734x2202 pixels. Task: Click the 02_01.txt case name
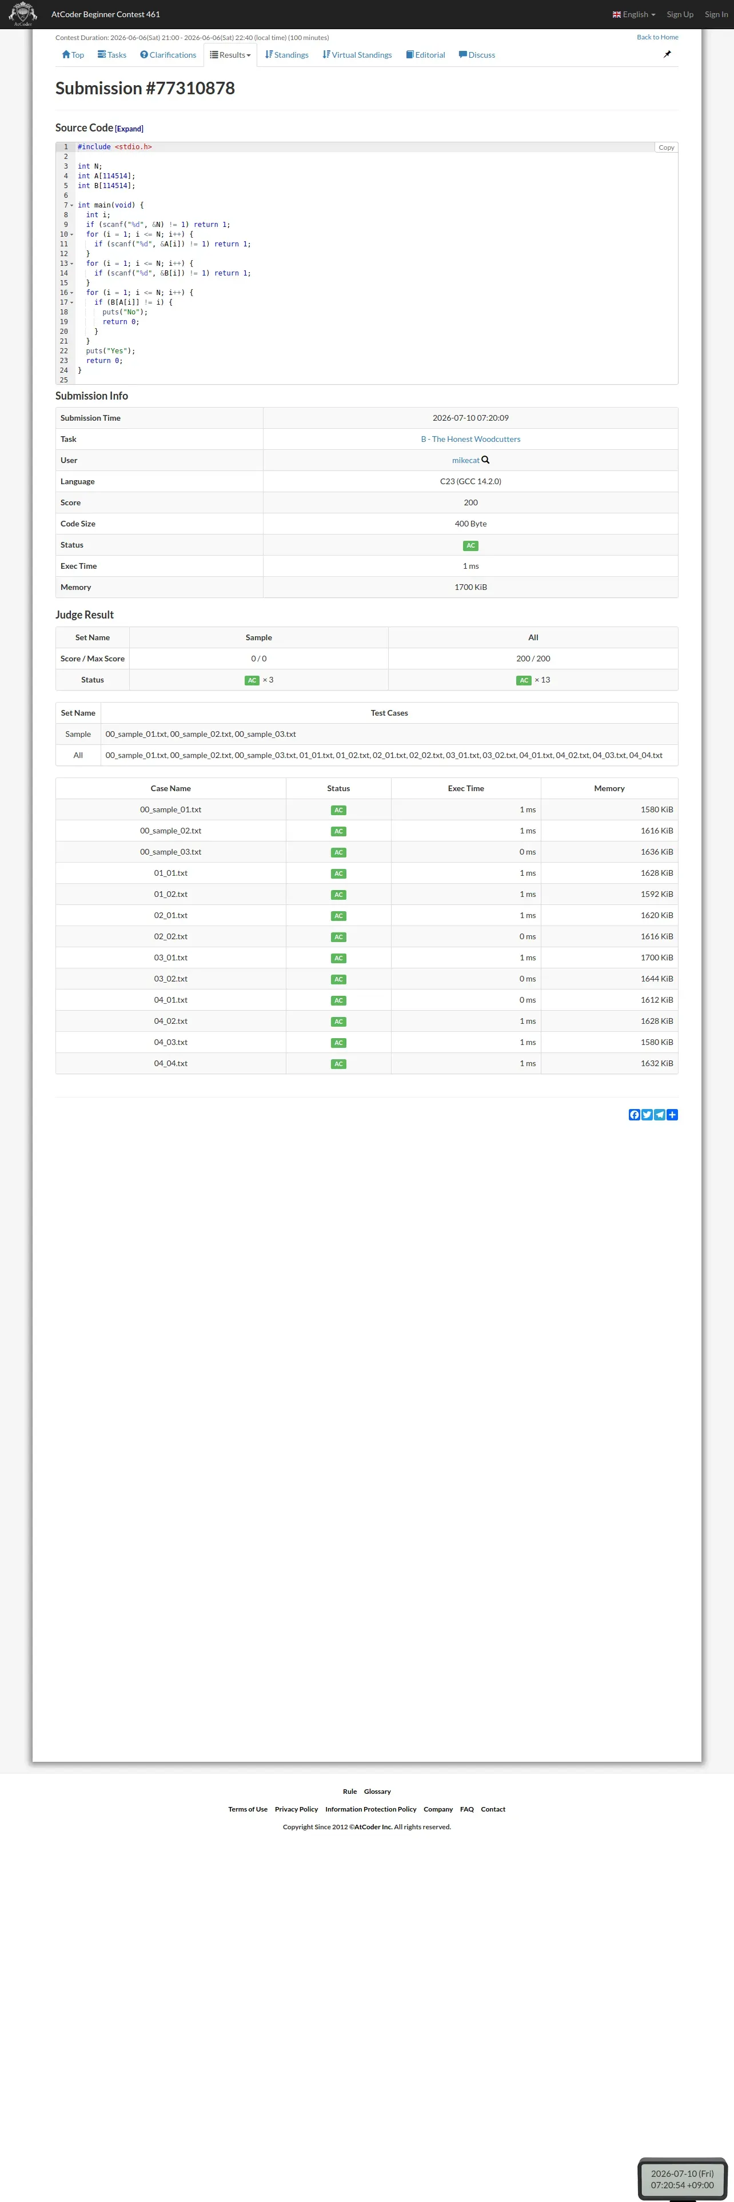171,916
